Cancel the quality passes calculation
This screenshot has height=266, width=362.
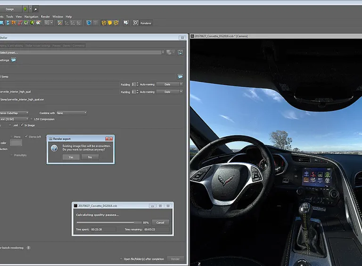click(x=160, y=223)
